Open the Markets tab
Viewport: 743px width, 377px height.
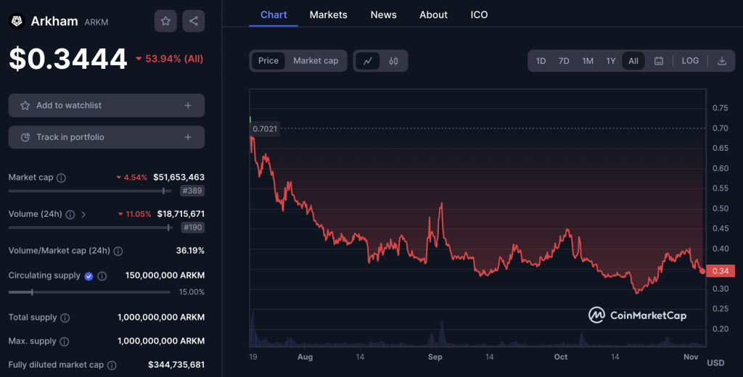[x=329, y=14]
